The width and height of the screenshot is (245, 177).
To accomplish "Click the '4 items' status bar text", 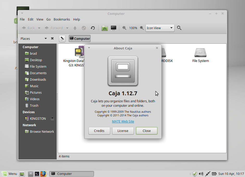I will coord(64,156).
